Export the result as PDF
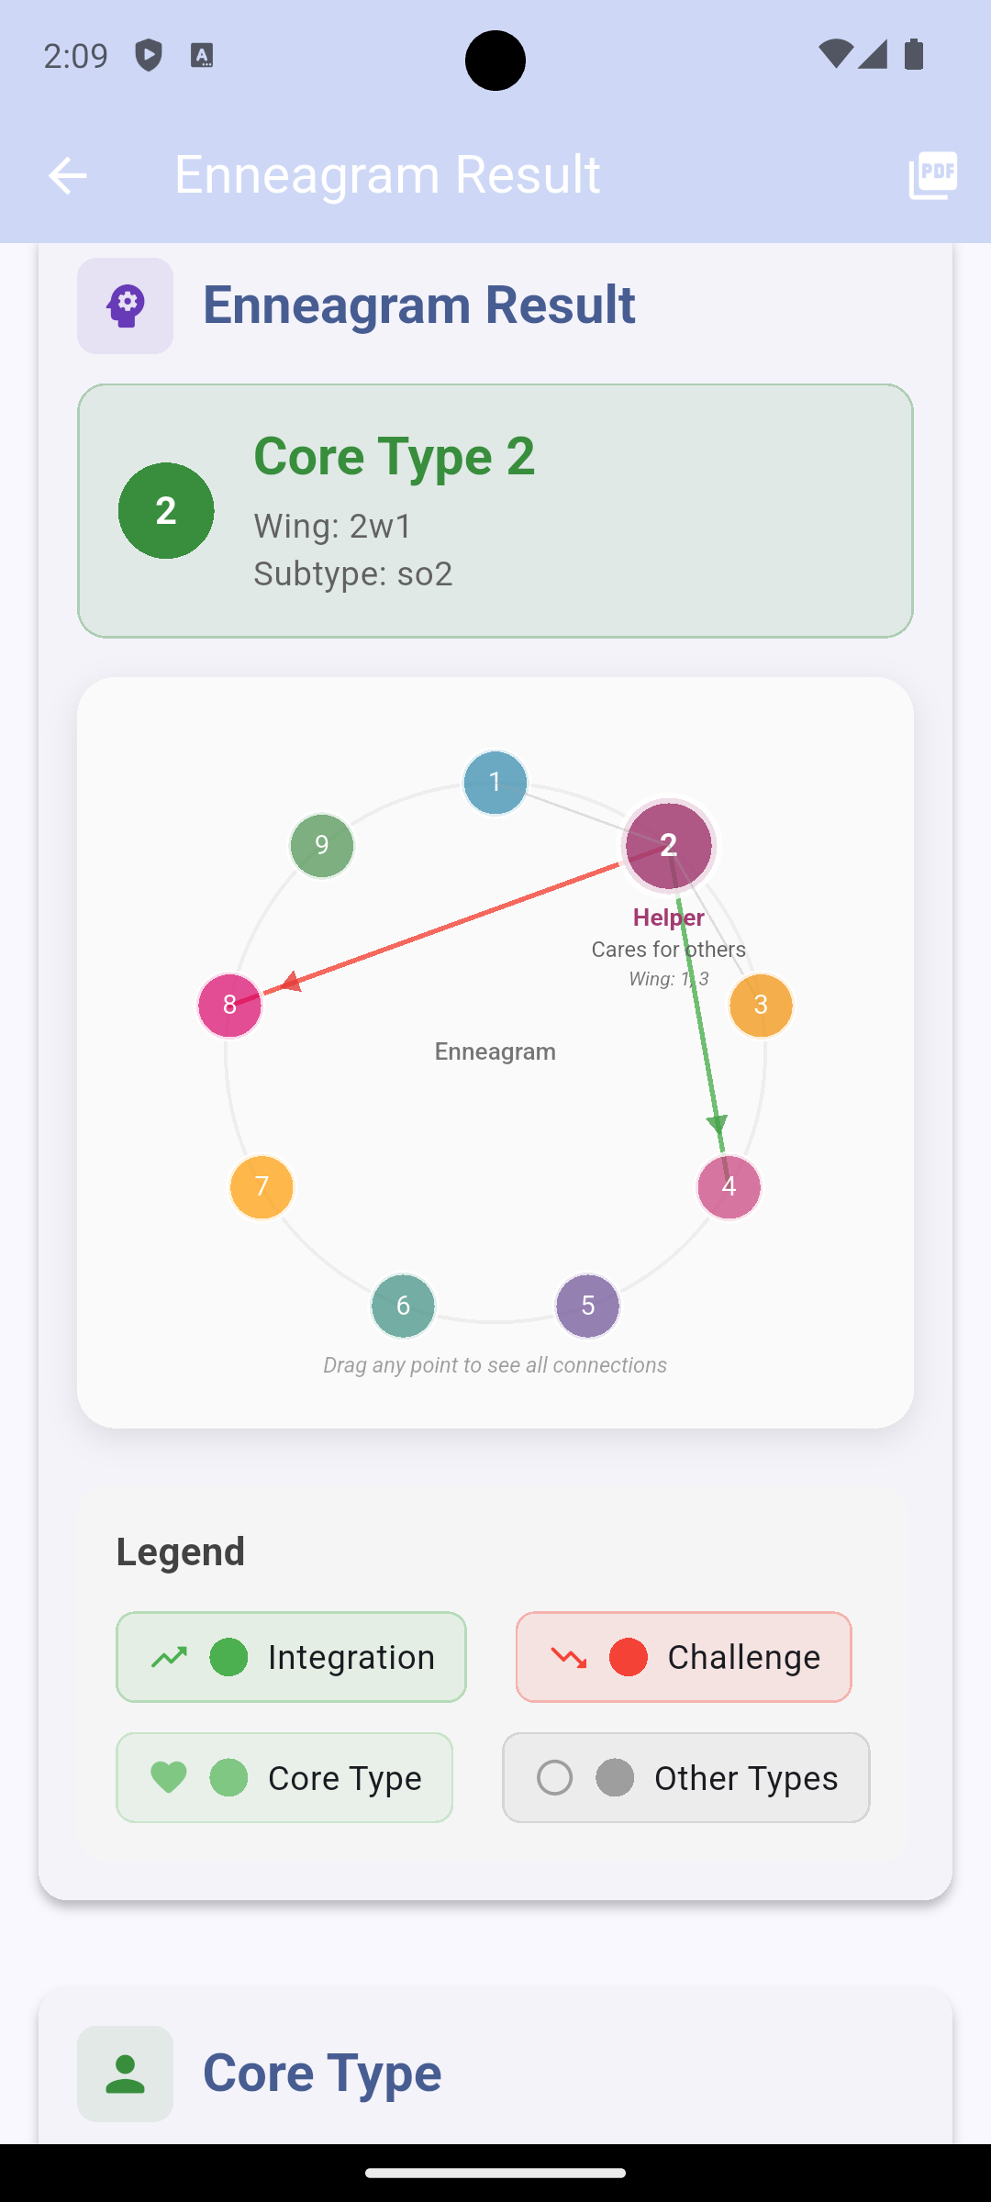Viewport: 991px width, 2202px height. coord(931,174)
